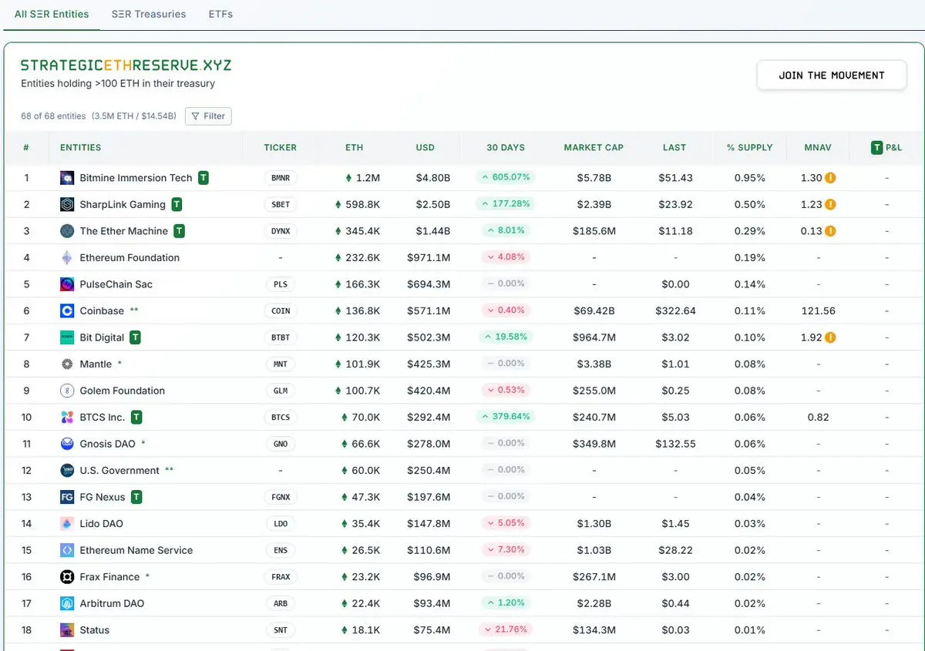Sort by the Entities column header
The height and width of the screenshot is (651, 925).
pos(81,148)
